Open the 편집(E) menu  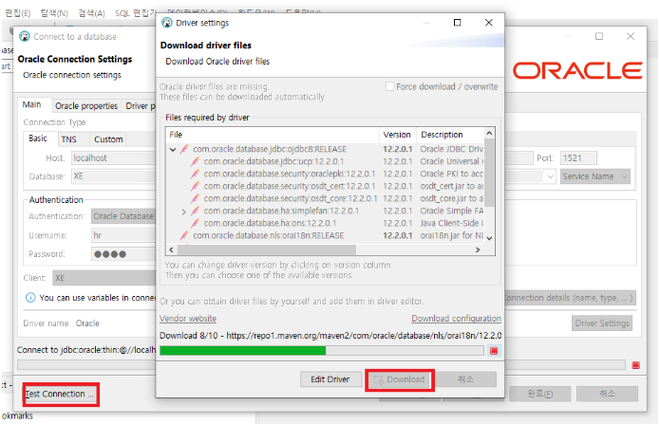click(x=18, y=13)
